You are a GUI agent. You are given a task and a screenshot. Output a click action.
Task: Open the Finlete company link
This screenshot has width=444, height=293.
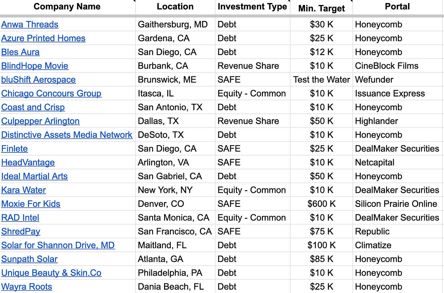(x=15, y=148)
